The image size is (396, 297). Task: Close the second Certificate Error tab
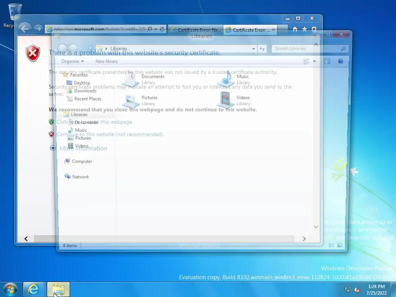(273, 30)
